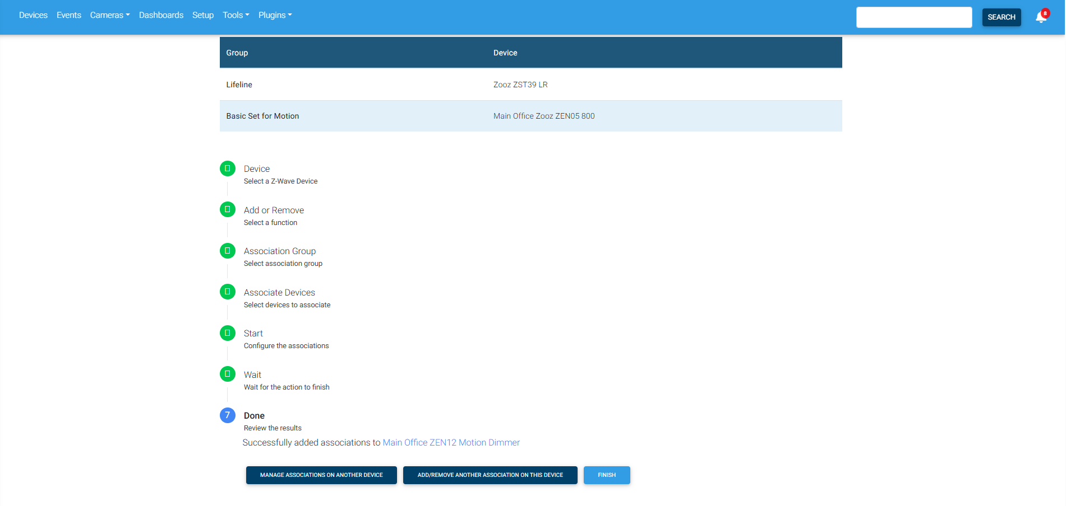This screenshot has height=506, width=1066.
Task: Open the Events page
Action: 69,15
